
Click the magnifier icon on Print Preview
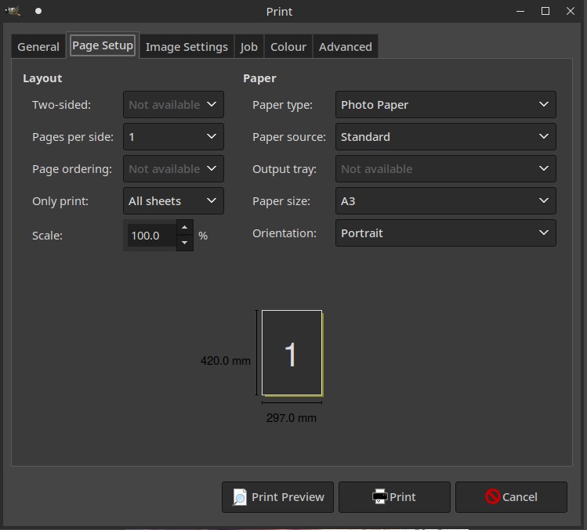[x=240, y=497]
